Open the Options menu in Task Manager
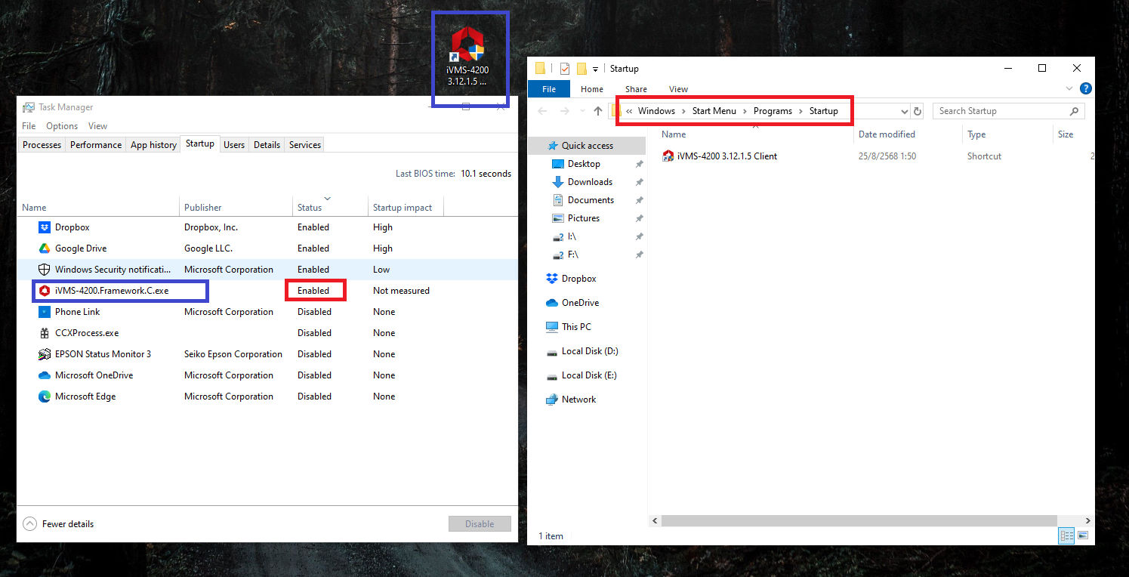The height and width of the screenshot is (577, 1129). pyautogui.click(x=62, y=126)
